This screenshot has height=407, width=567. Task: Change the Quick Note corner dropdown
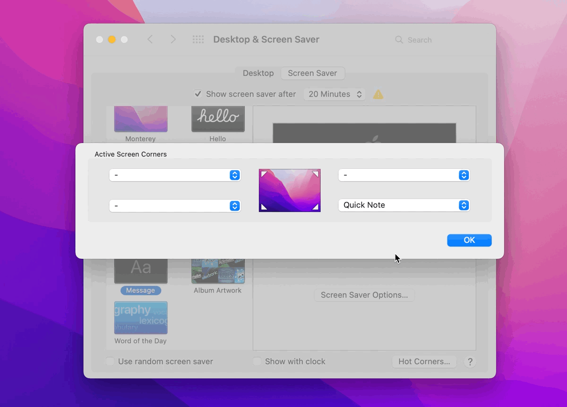coord(404,205)
